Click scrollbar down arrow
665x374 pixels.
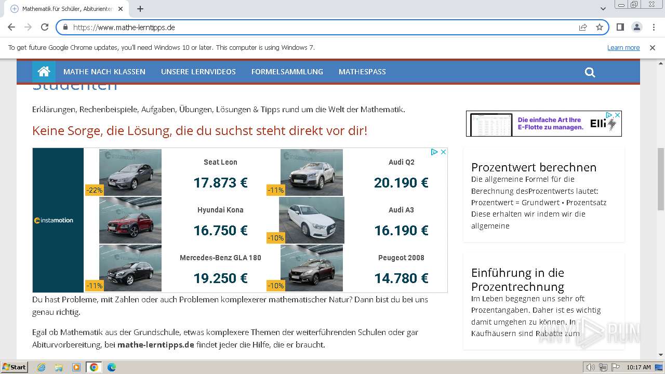coord(660,355)
